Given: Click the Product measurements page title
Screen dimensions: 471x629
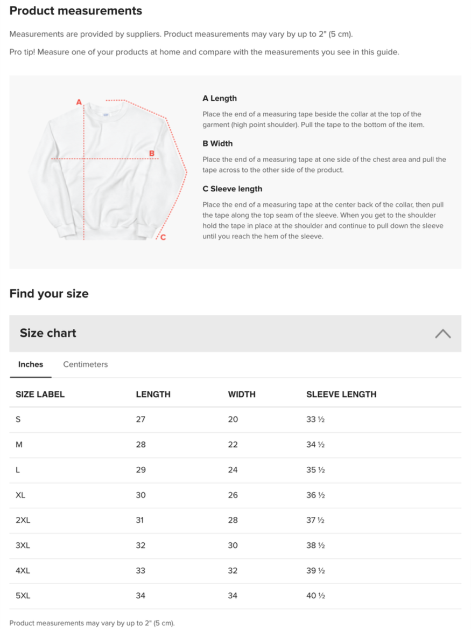Looking at the screenshot, I should (x=76, y=10).
